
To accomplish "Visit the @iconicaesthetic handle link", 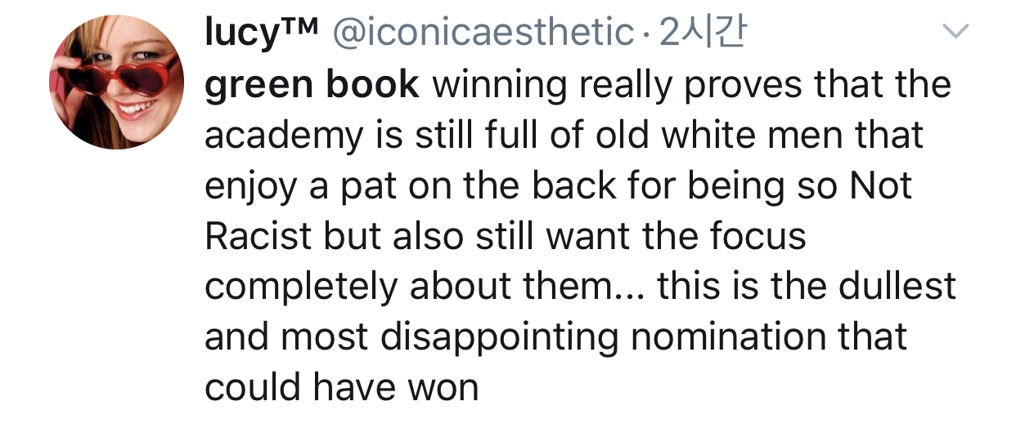I will point(482,33).
